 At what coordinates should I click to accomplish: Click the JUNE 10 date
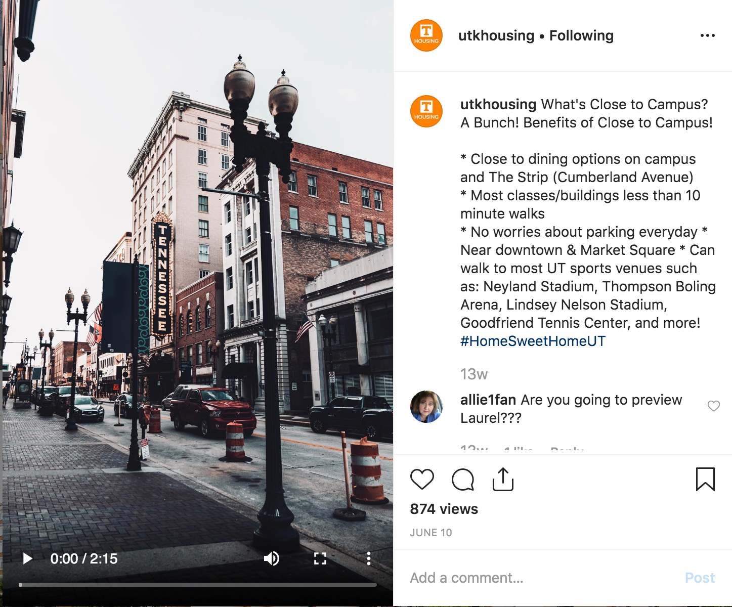click(x=431, y=533)
